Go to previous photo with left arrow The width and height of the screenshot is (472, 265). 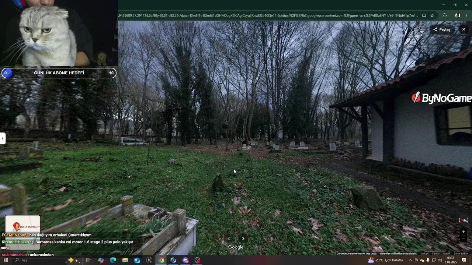pyautogui.click(x=229, y=239)
